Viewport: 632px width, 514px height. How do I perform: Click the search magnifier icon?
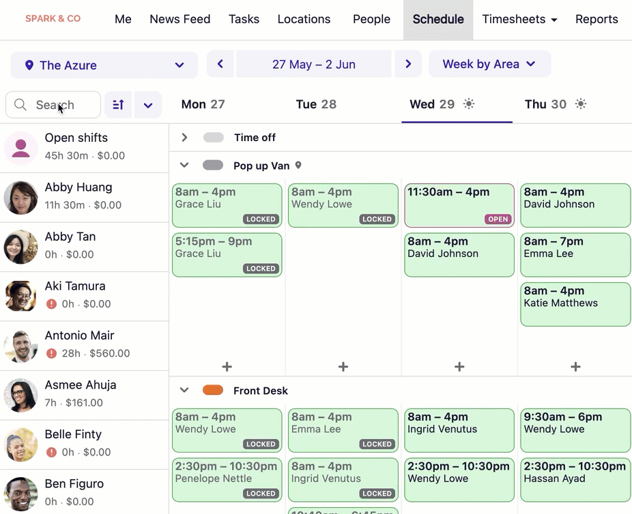[20, 105]
